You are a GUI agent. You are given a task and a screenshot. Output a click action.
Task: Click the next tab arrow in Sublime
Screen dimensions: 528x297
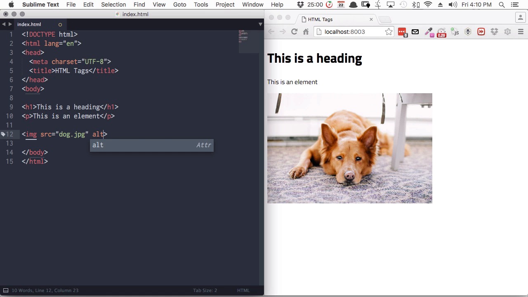[x=10, y=24]
